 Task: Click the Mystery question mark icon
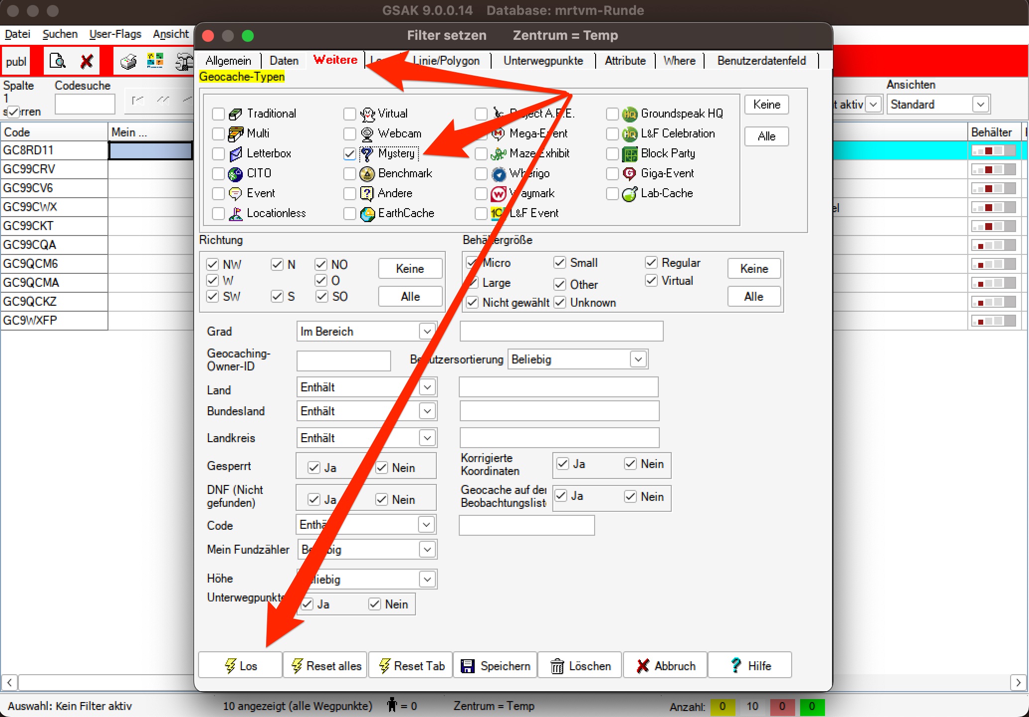(367, 154)
